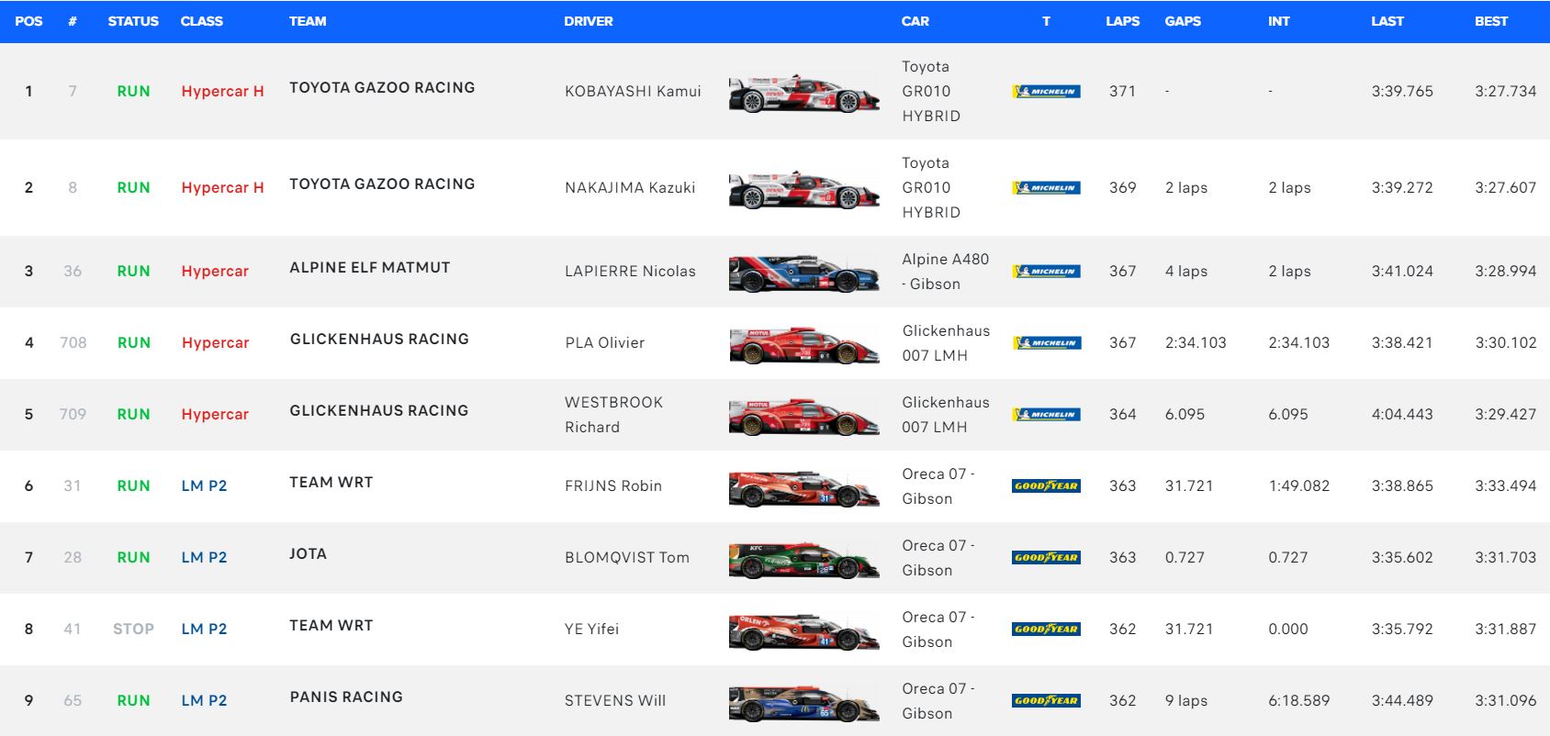Click last lap time 4:04.443
Viewport: 1550px width, 736px height.
click(1402, 415)
